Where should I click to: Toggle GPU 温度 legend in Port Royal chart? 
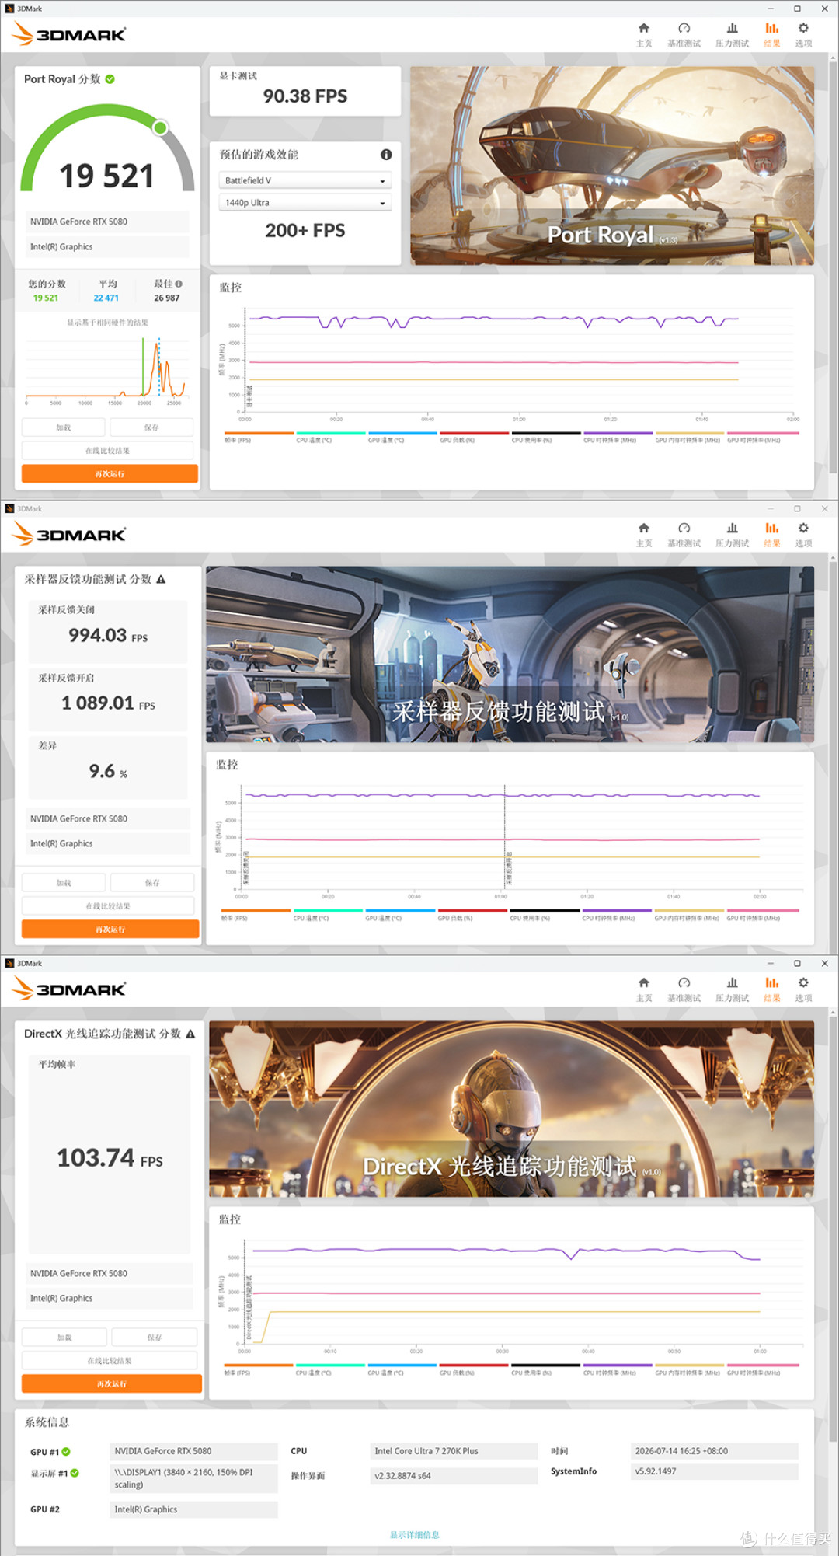pyautogui.click(x=402, y=437)
